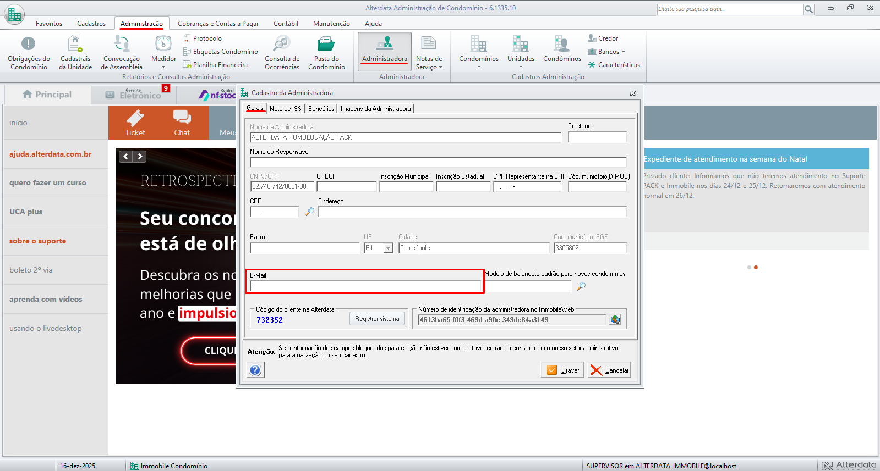This screenshot has width=880, height=471.
Task: Close the Cadastro da Administradora dialog
Action: tap(633, 93)
